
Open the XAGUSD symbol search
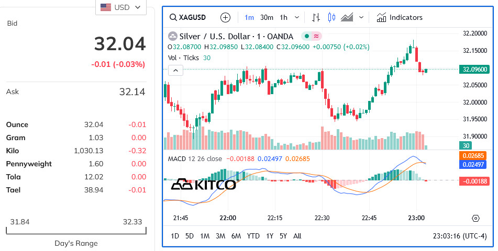(x=187, y=17)
